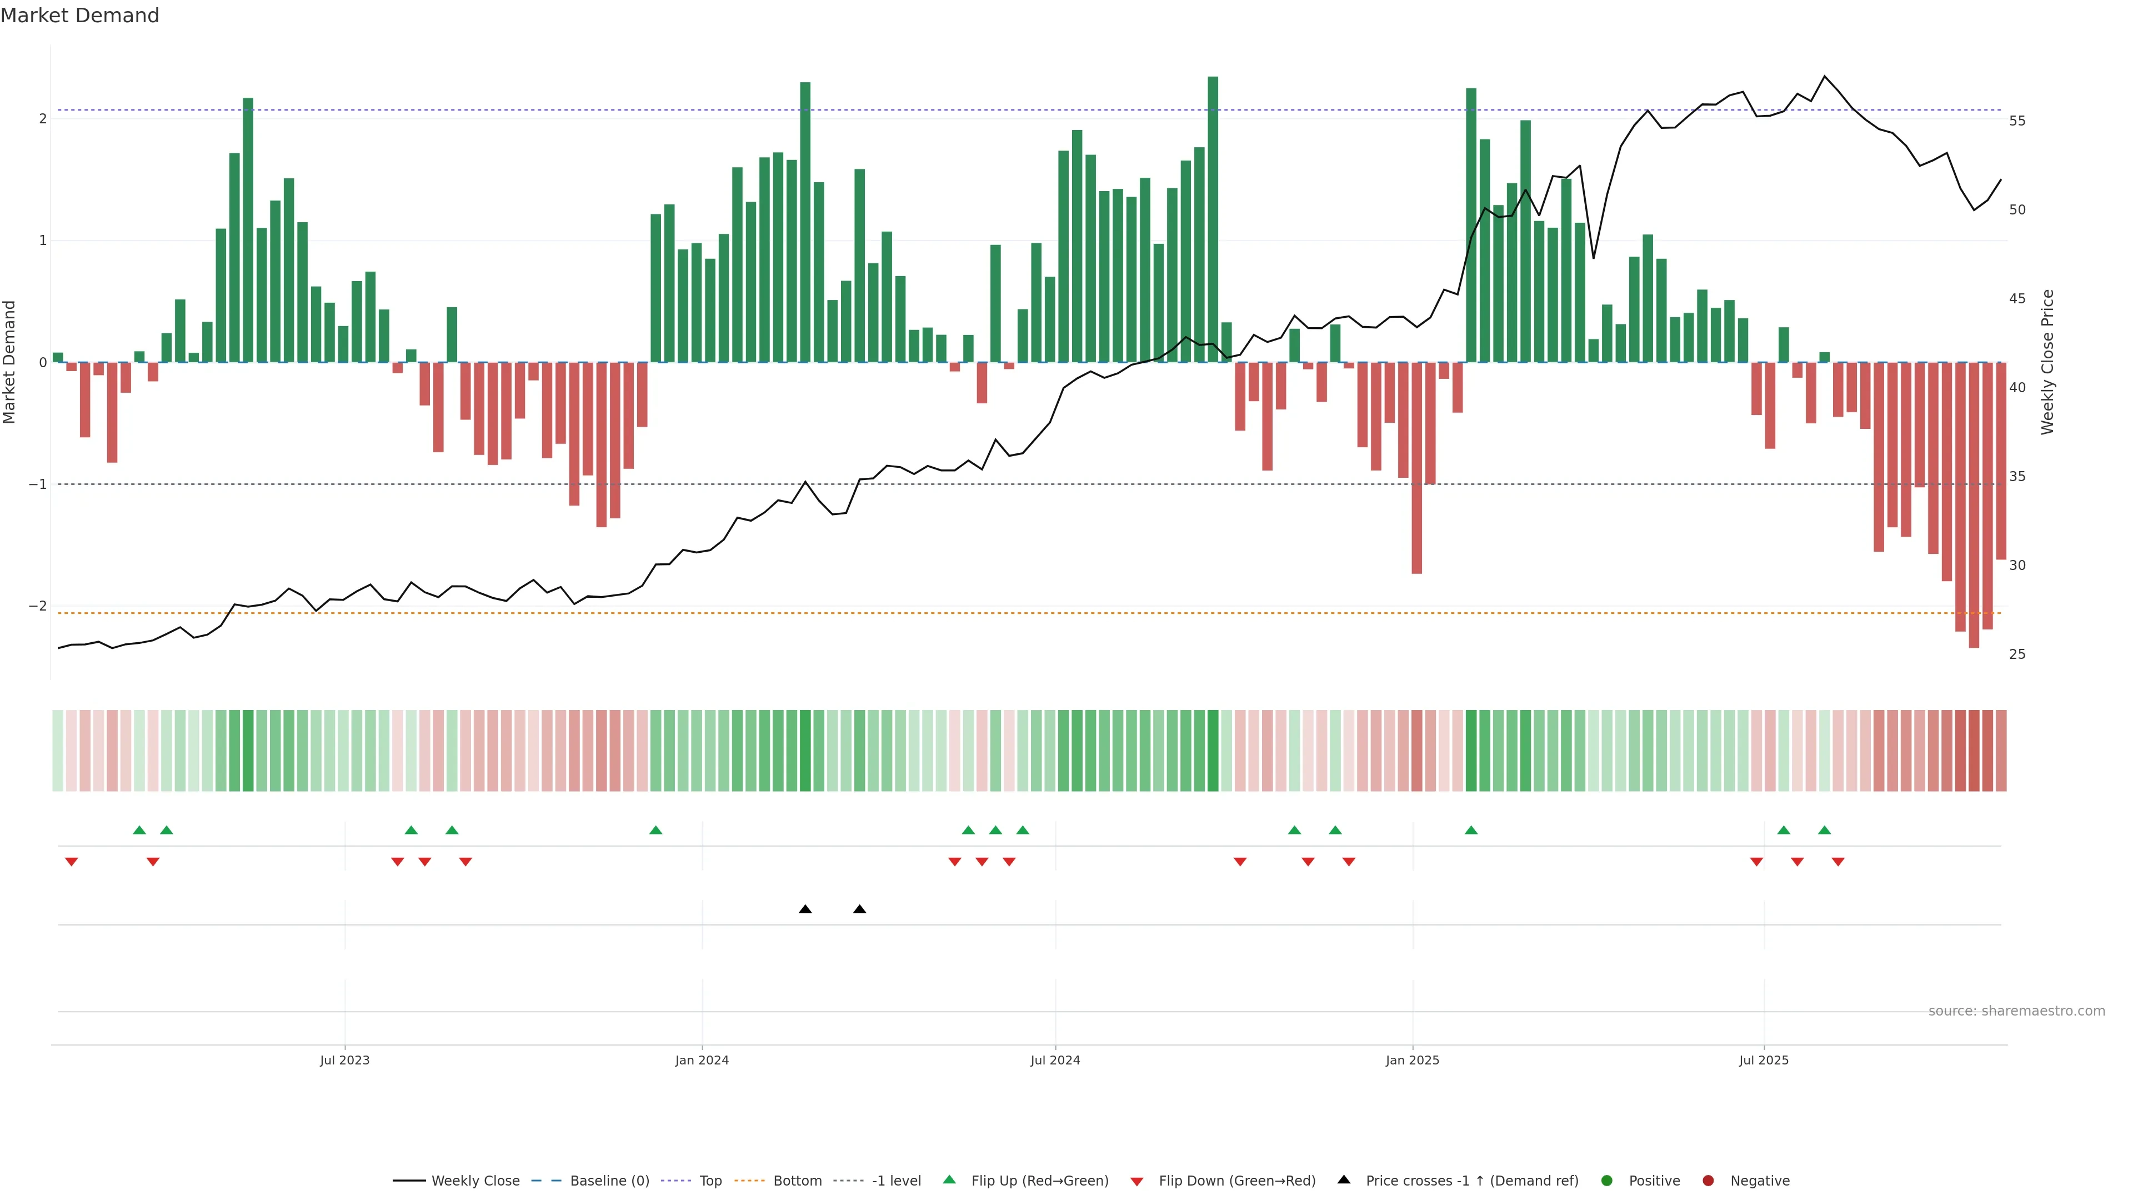Click the Flip Up green triangle legend icon
This screenshot has width=2133, height=1200.
coord(950,1180)
